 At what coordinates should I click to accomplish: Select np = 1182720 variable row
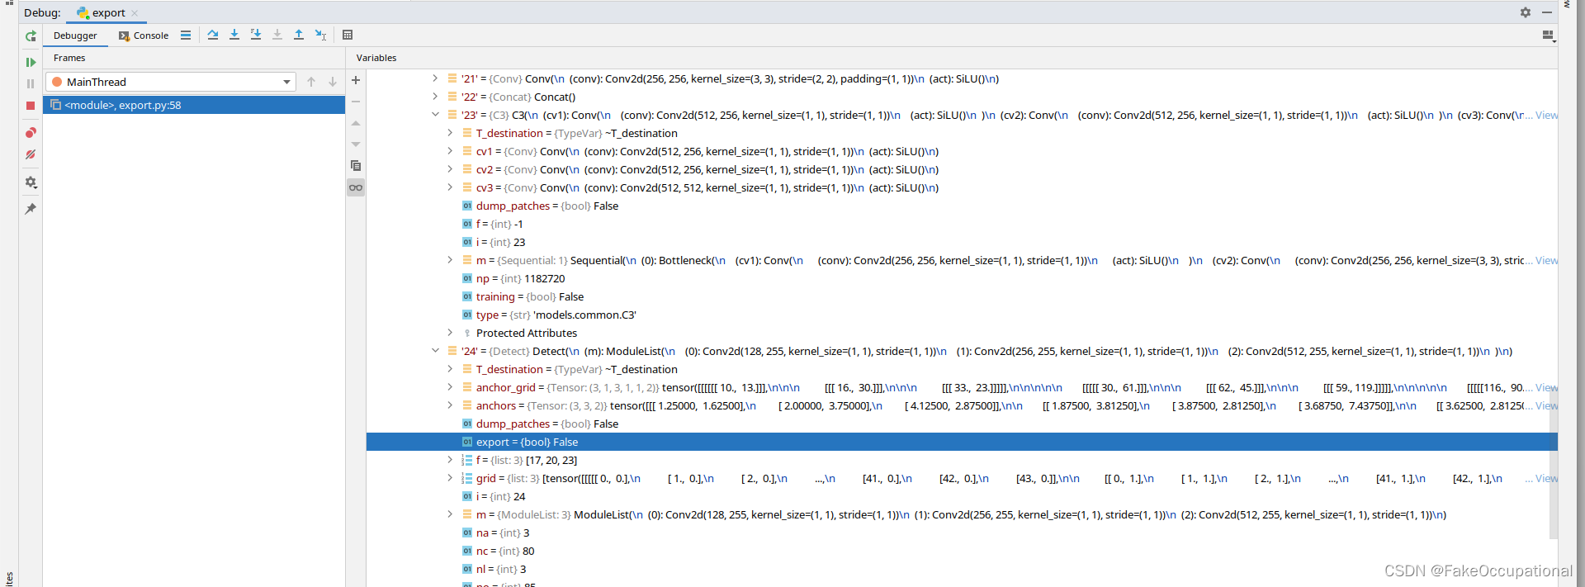[962, 278]
